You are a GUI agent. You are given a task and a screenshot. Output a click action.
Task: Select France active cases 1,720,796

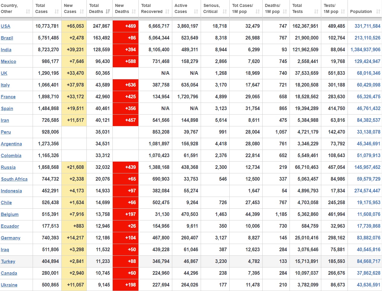pos(188,96)
